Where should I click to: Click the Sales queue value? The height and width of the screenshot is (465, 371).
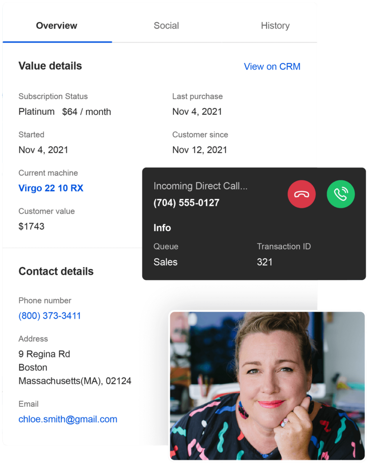(165, 262)
